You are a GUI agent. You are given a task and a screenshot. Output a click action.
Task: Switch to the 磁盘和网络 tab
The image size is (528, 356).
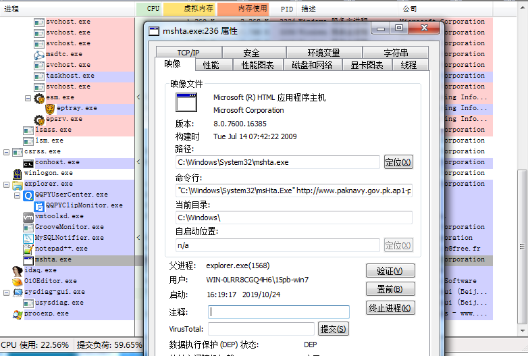coord(312,65)
